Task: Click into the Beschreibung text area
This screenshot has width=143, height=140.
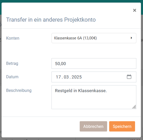Action: pos(94,97)
